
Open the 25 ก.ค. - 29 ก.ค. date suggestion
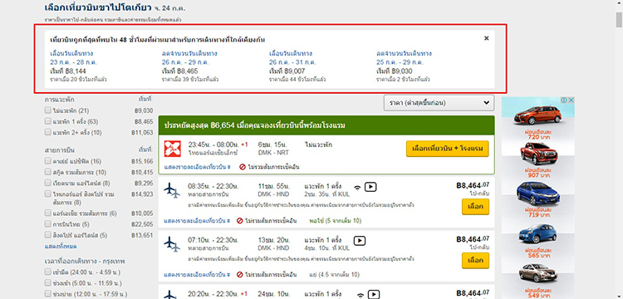pos(400,62)
